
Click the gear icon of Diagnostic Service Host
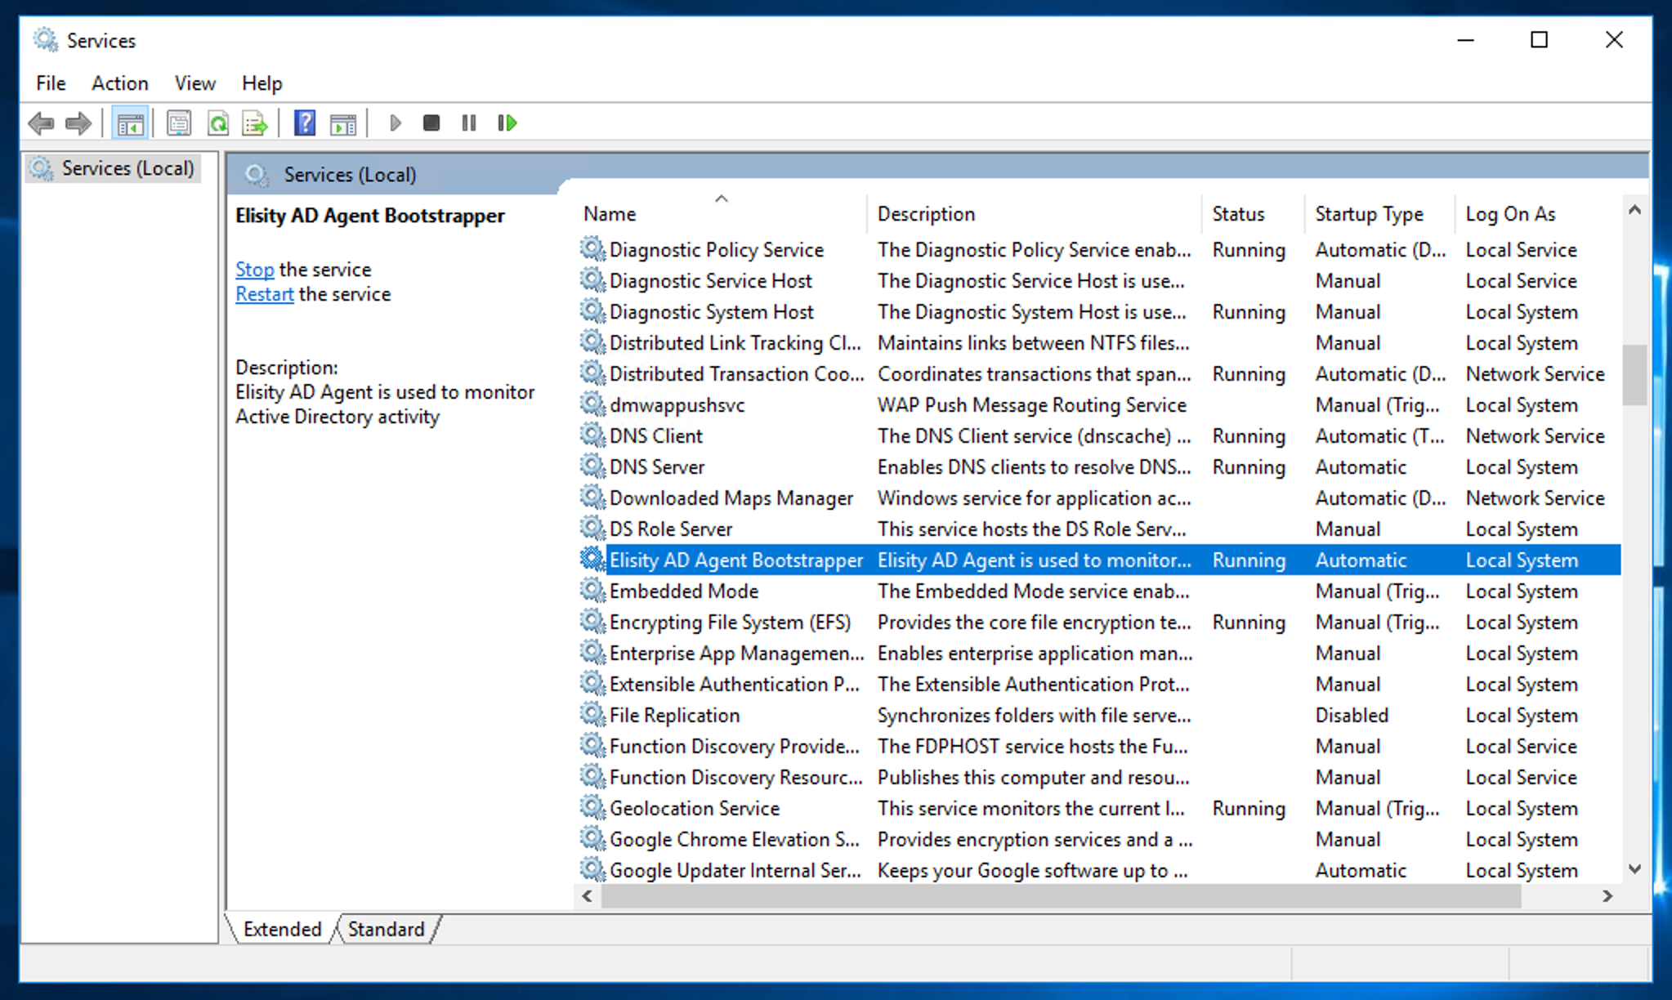click(592, 280)
